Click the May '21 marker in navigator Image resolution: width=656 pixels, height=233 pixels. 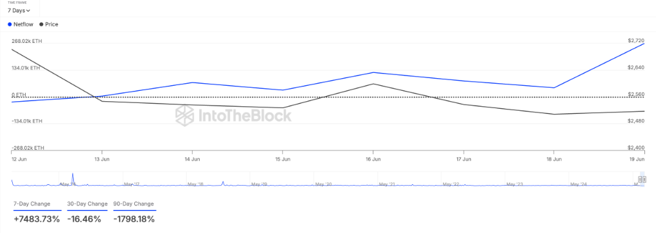click(387, 184)
